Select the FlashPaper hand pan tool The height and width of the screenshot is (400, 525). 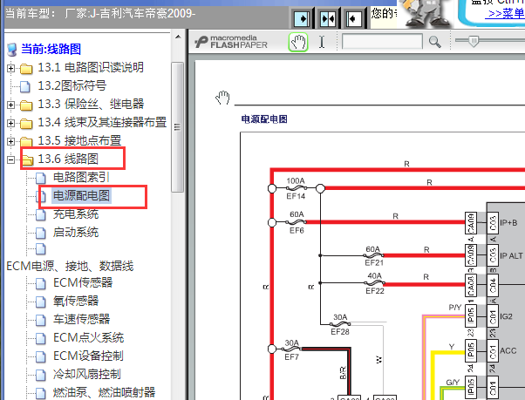(x=298, y=42)
